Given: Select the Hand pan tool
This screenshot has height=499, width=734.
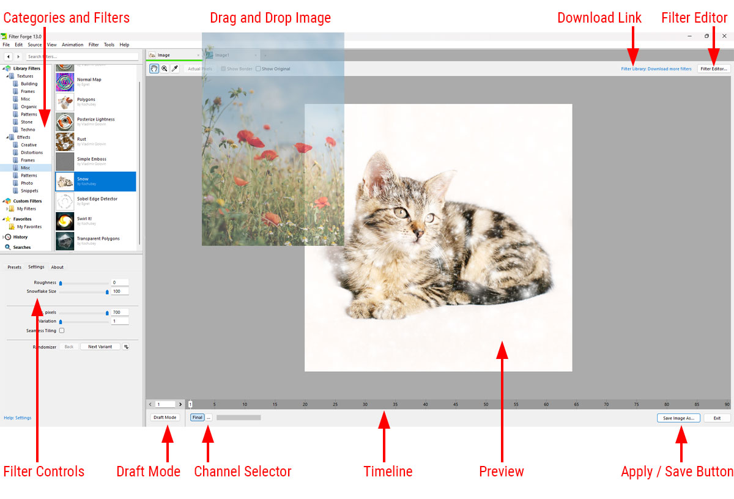Looking at the screenshot, I should (154, 69).
